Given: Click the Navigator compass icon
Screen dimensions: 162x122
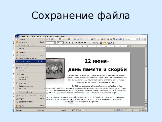Looking at the screenshot, I should point(105,39).
